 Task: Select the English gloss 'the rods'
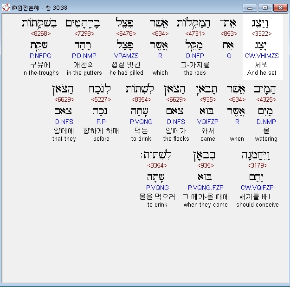coord(195,73)
